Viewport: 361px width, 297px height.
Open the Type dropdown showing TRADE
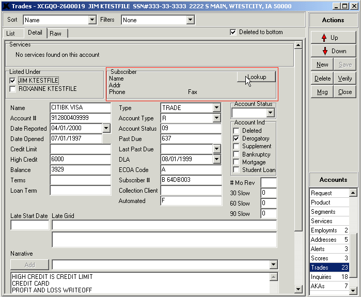(216, 107)
